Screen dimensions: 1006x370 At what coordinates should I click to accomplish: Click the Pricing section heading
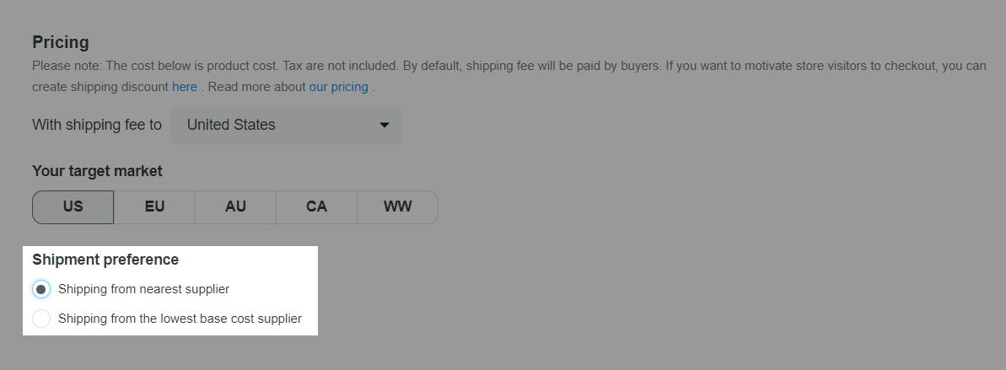point(61,42)
